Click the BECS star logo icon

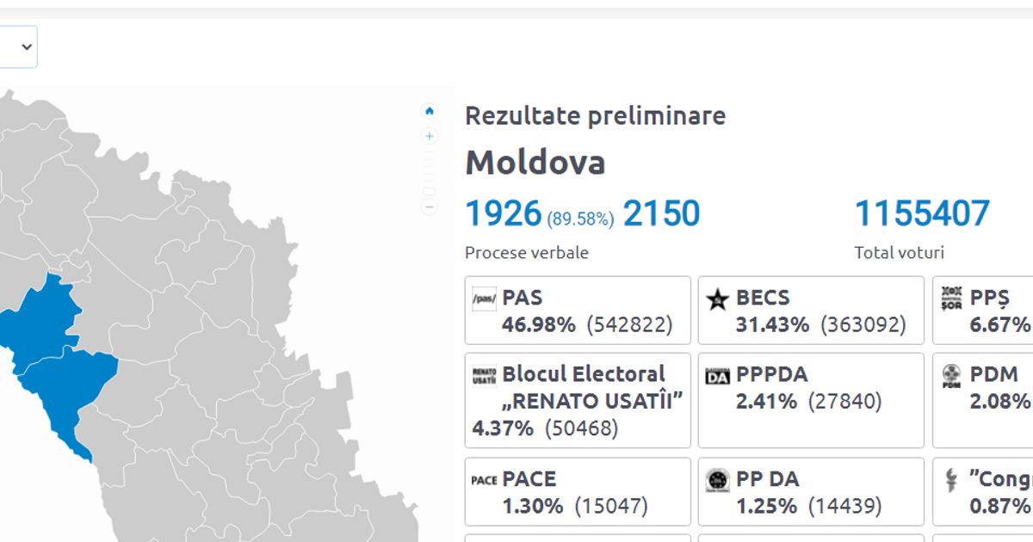click(717, 299)
